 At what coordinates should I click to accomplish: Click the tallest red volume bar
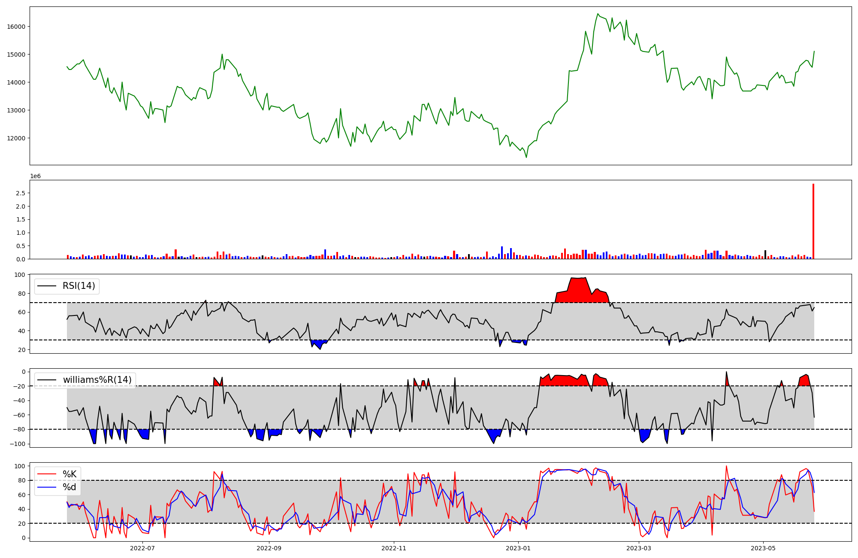click(813, 221)
